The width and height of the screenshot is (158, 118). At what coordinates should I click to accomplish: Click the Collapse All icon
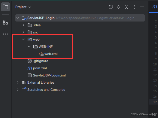tap(126, 7)
